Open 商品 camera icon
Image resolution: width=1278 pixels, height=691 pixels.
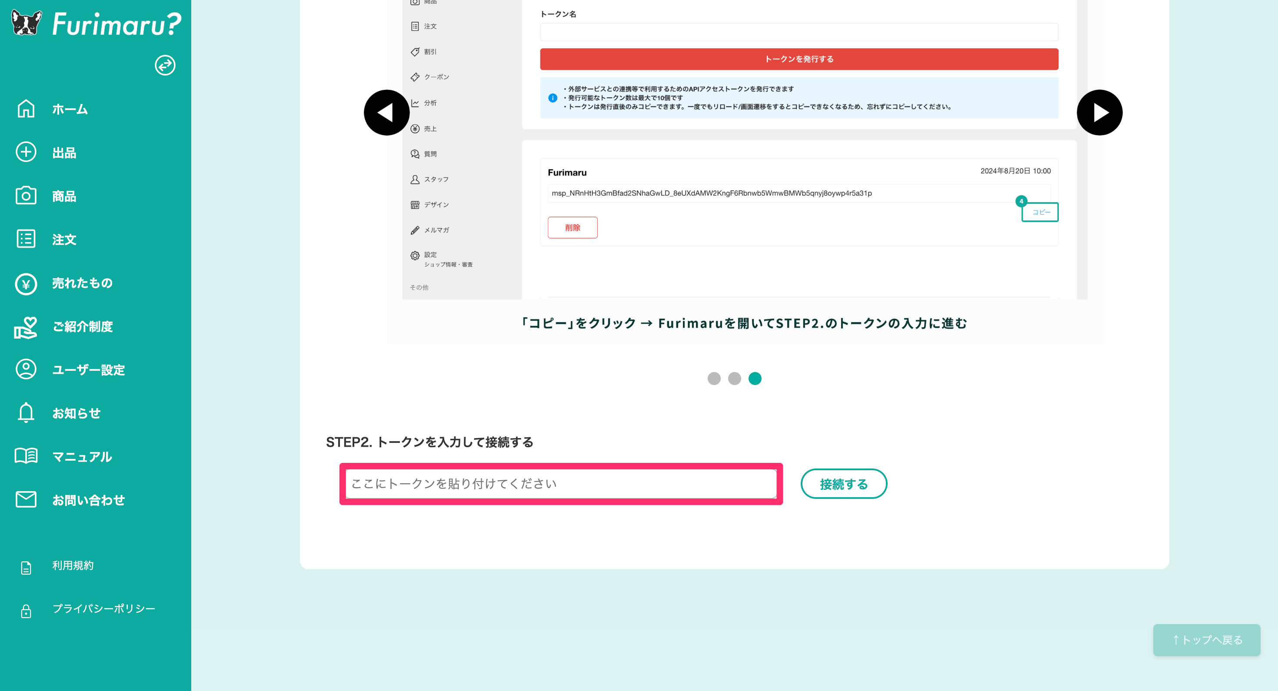(26, 196)
